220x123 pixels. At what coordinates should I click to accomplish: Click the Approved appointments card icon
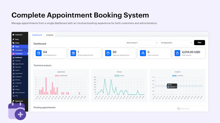(108, 53)
